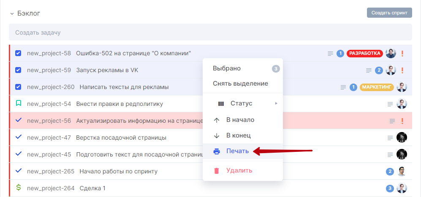Collapse the Бэклог section chevron
The image size is (421, 197).
click(12, 13)
